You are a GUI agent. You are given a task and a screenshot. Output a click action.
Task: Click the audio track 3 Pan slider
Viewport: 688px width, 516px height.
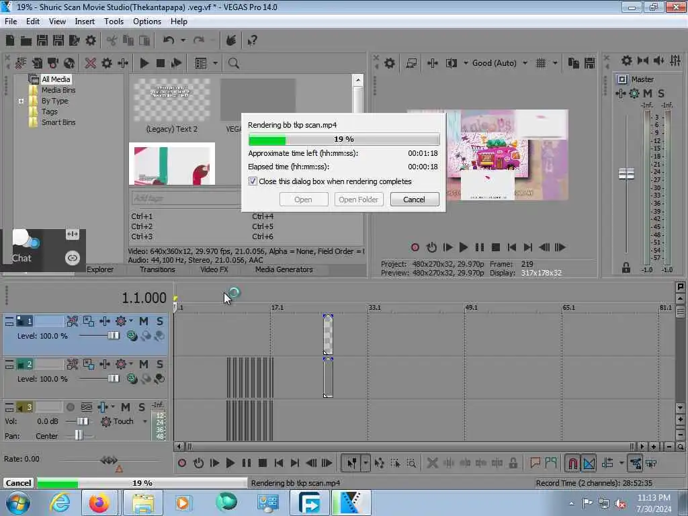pos(79,435)
